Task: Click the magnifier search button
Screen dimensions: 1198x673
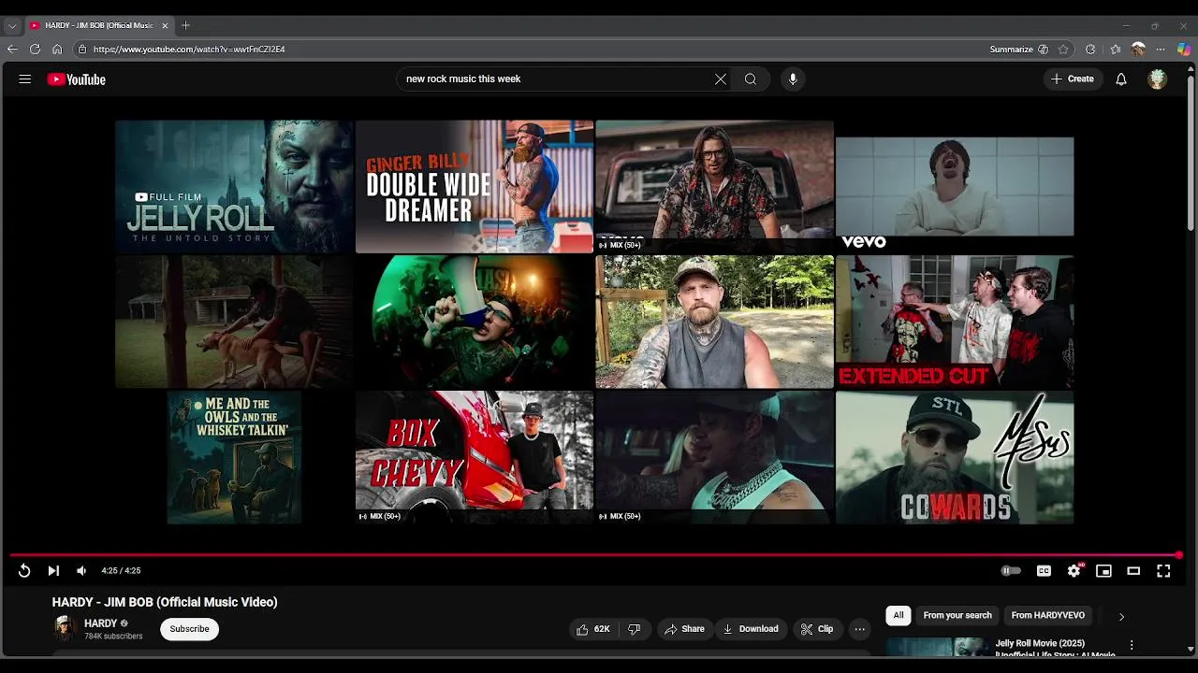Action: pyautogui.click(x=751, y=79)
